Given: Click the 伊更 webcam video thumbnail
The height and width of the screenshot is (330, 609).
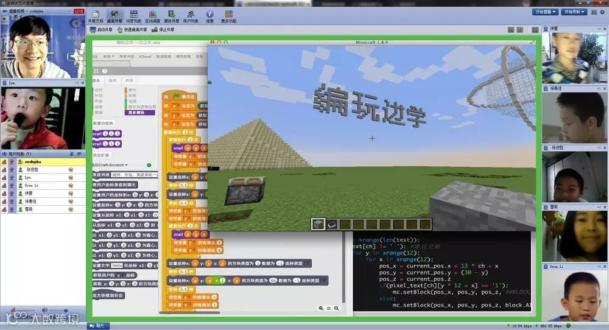Looking at the screenshot, I should [574, 57].
